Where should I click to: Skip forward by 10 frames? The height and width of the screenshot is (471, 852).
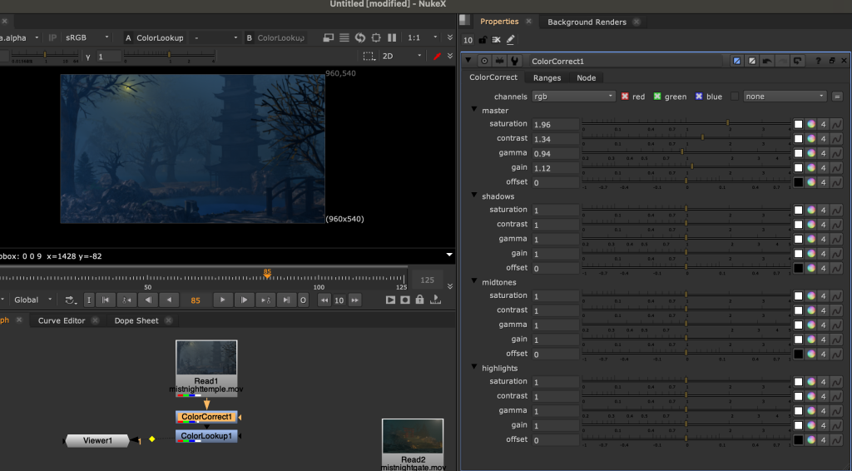click(x=354, y=300)
